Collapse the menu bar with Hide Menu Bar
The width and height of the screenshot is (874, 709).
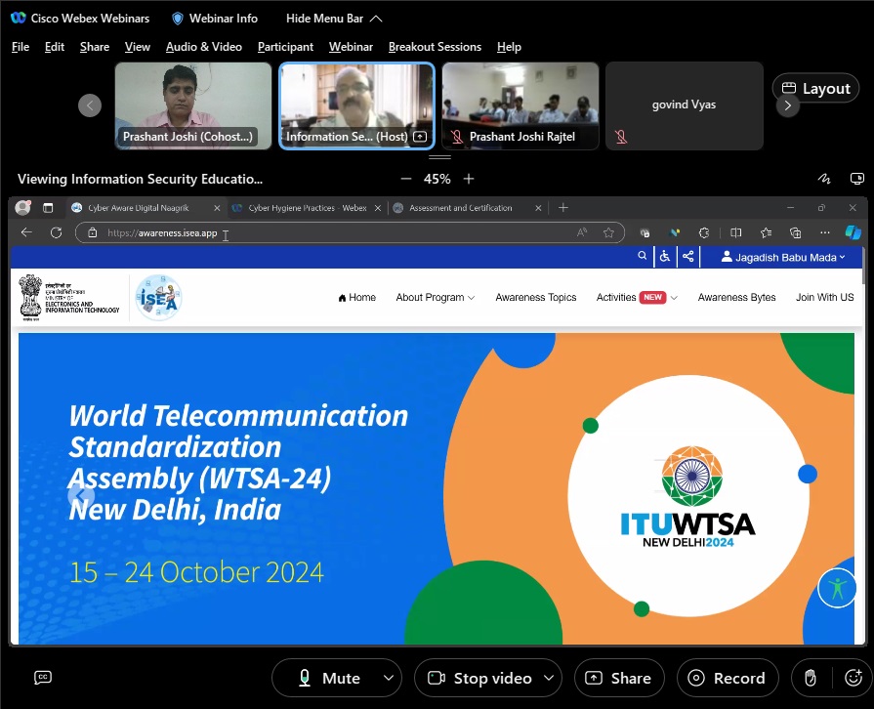pos(334,18)
